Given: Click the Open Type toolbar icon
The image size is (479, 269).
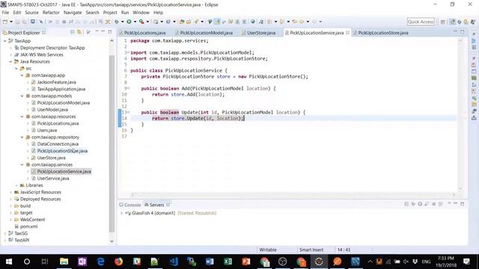Looking at the screenshot, I should tap(182, 22).
